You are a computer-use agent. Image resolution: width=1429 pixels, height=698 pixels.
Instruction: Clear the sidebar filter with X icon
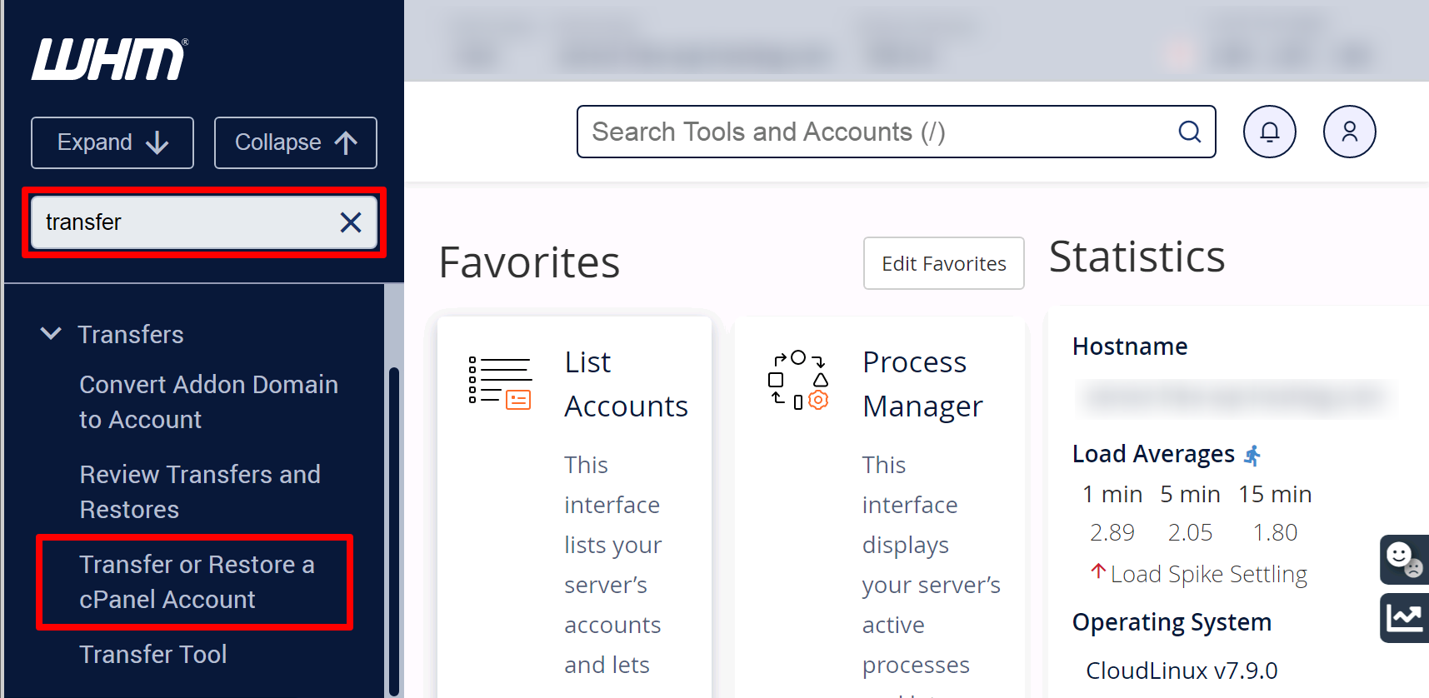pos(351,222)
